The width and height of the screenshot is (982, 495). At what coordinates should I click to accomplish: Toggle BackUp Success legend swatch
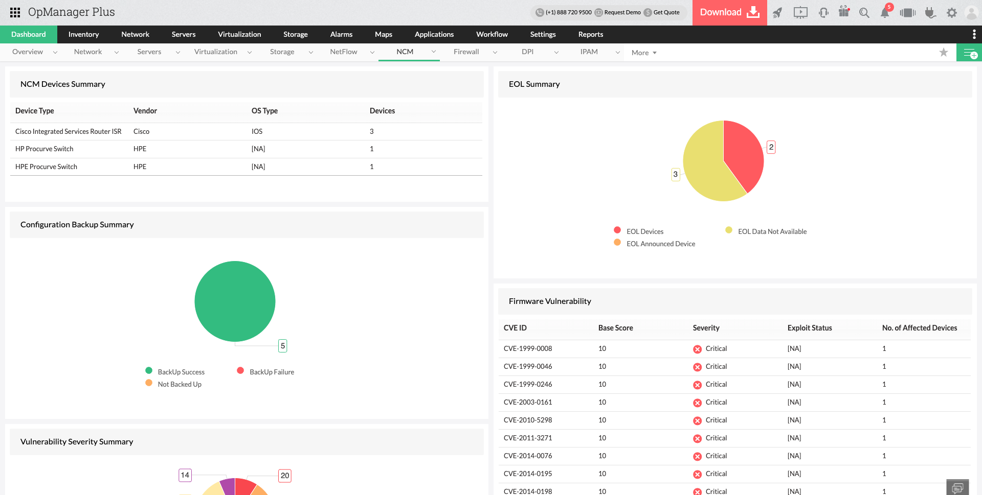click(x=149, y=371)
